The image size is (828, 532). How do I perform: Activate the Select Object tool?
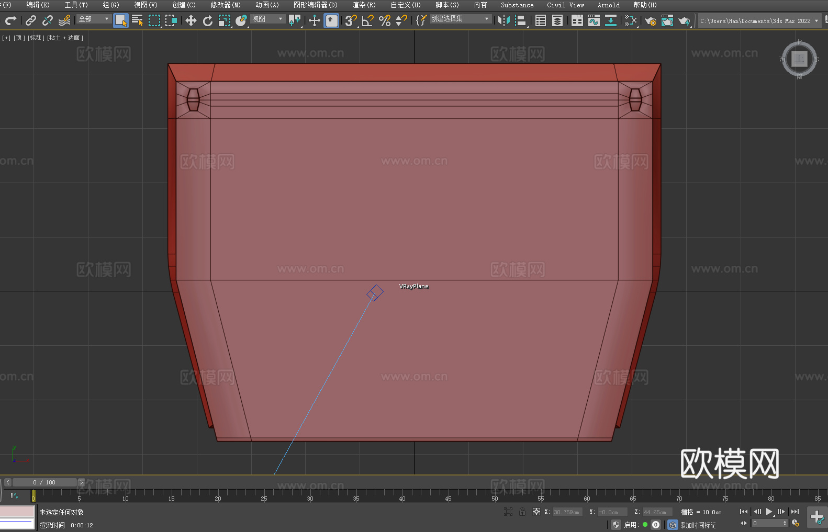pyautogui.click(x=121, y=20)
